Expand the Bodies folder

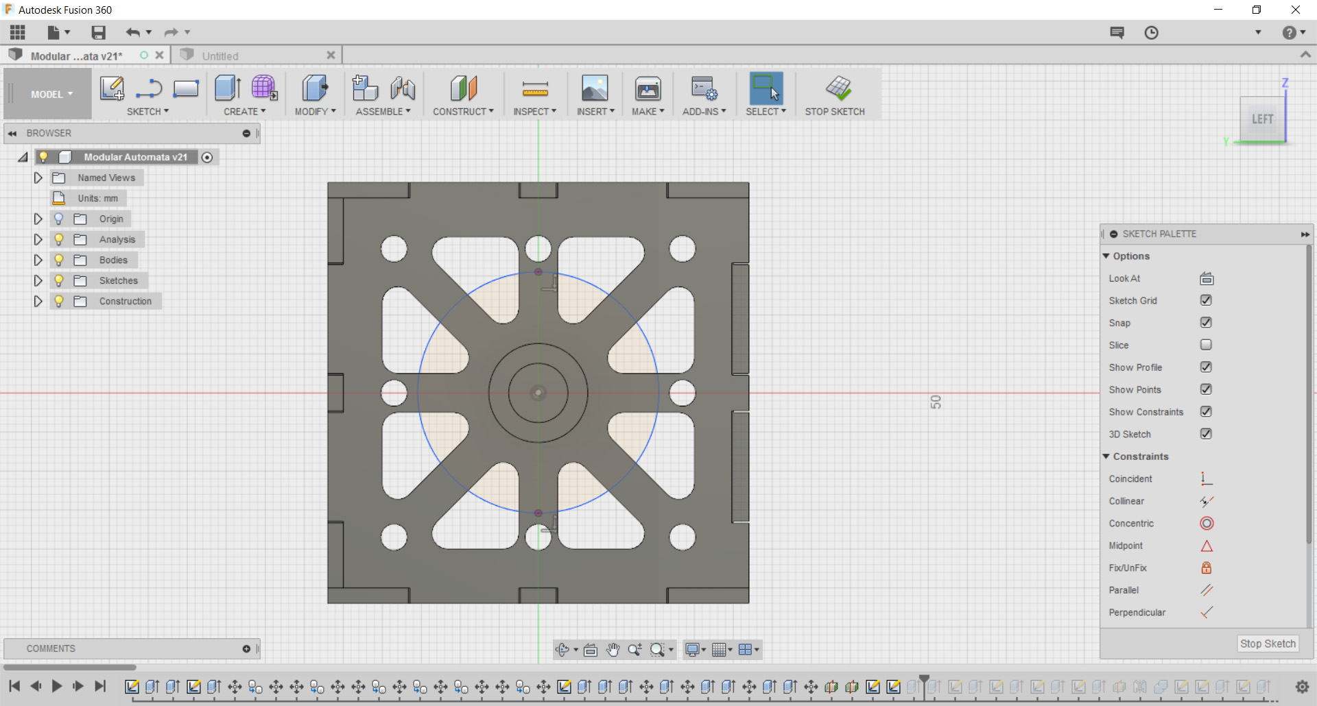click(38, 260)
